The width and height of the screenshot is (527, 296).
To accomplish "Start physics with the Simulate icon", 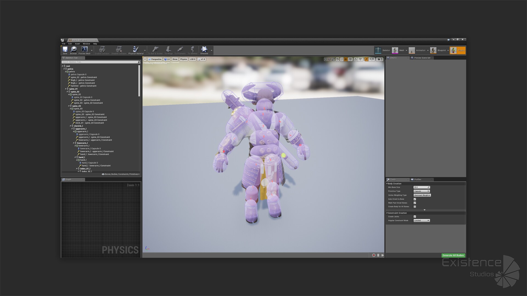I will 204,50.
